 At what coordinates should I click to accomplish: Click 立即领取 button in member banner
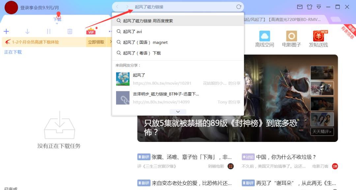click(x=96, y=42)
